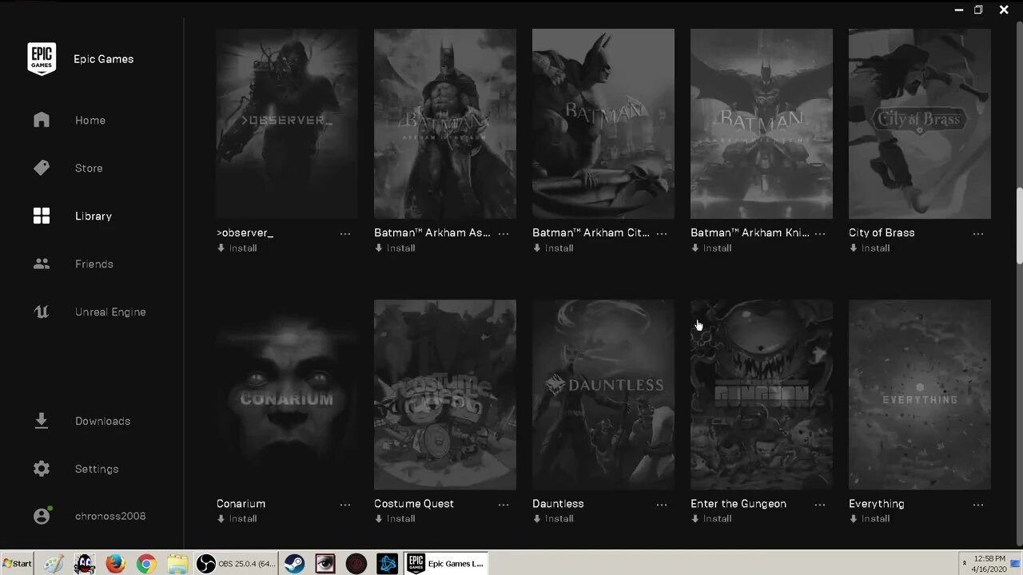Open the Downloads page
Viewport: 1023px width, 575px height.
coord(102,421)
